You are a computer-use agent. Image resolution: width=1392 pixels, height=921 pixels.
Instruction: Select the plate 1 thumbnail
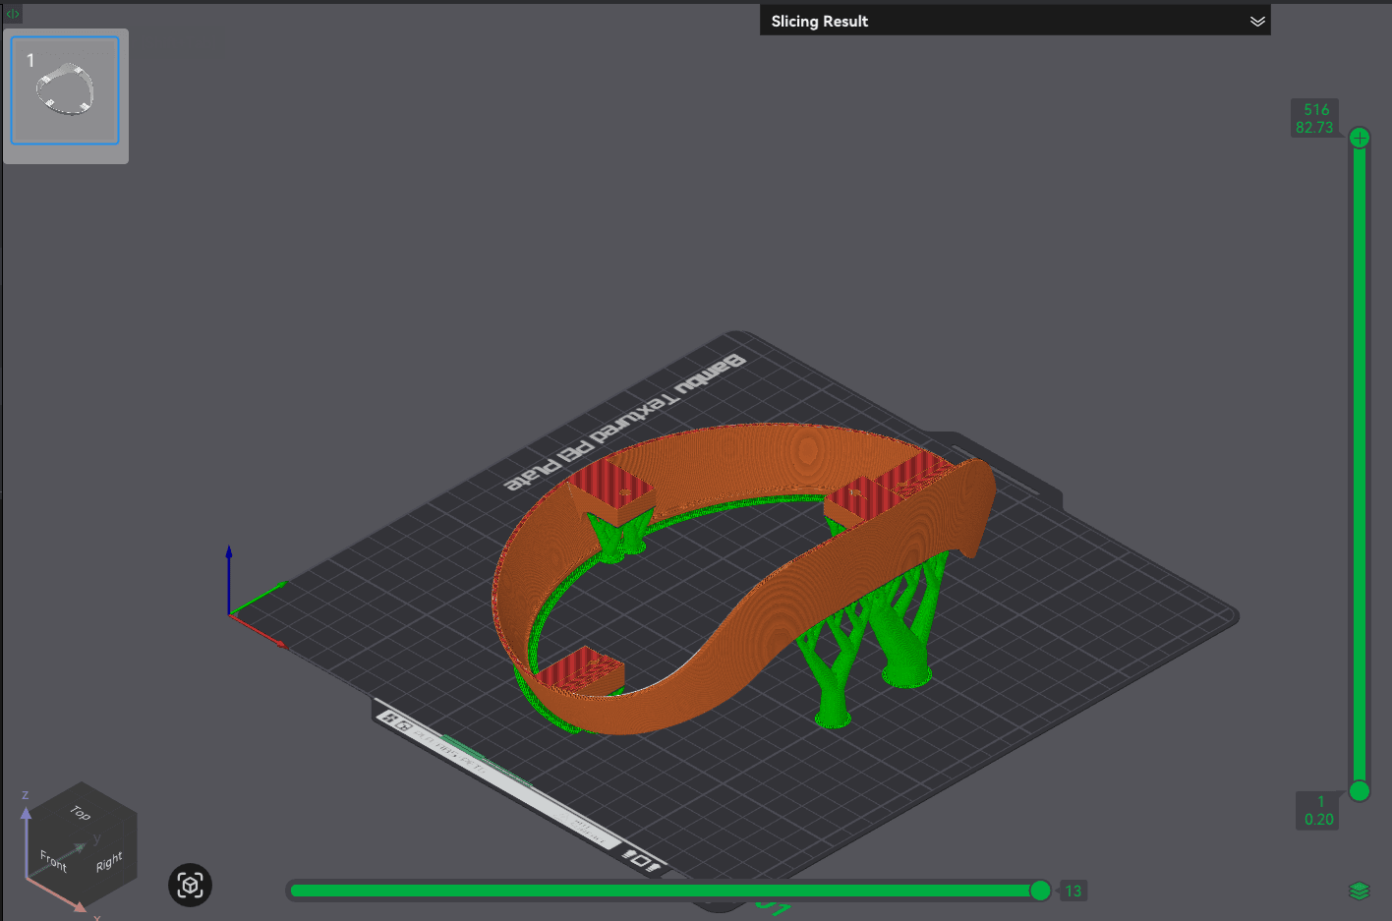coord(64,91)
